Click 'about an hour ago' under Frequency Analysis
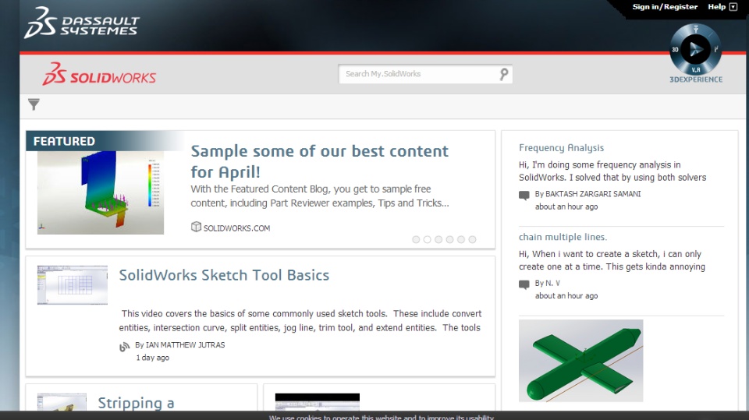The width and height of the screenshot is (749, 420). click(x=566, y=206)
